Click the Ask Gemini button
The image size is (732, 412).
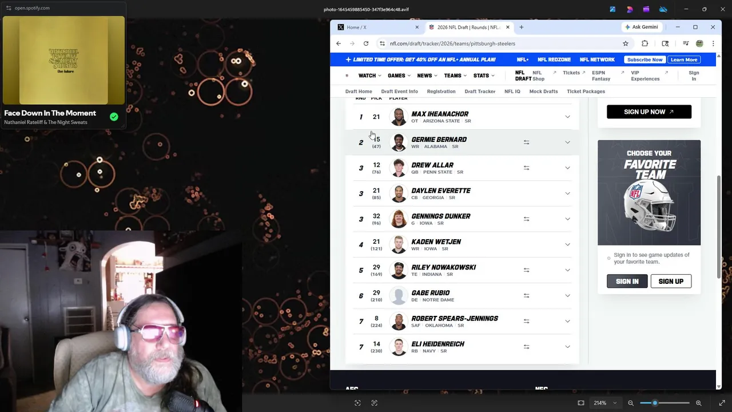pos(641,27)
